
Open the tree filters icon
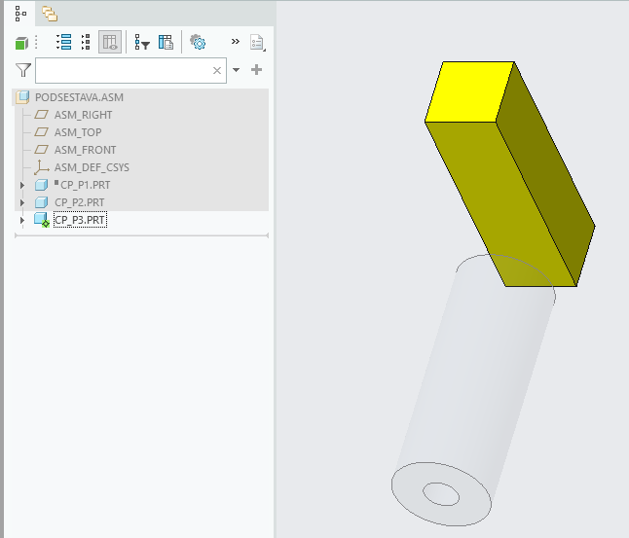click(142, 42)
